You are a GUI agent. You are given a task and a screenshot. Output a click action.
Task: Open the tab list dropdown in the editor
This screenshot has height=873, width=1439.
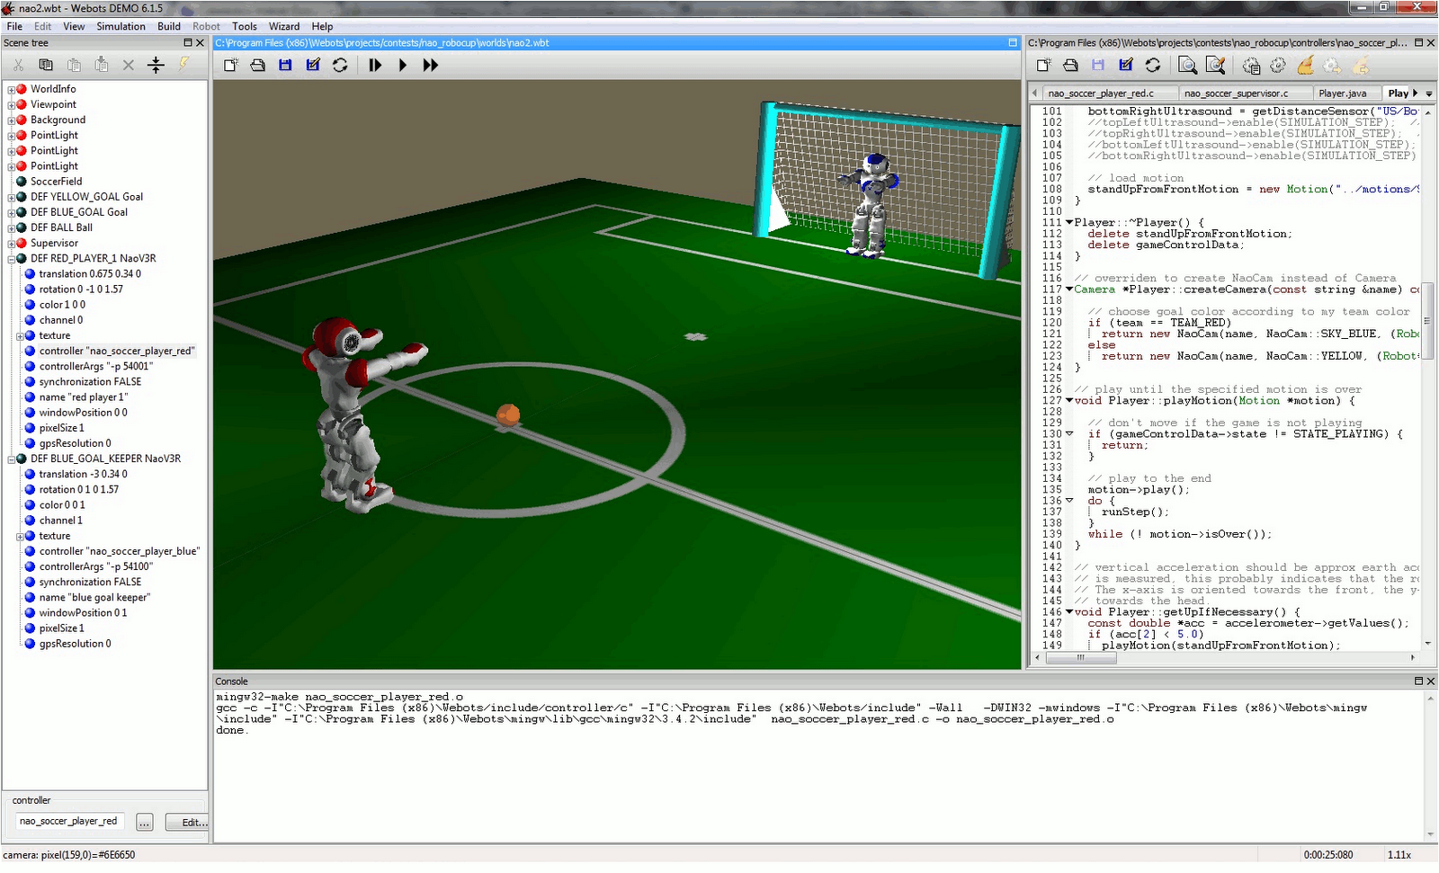point(1428,94)
